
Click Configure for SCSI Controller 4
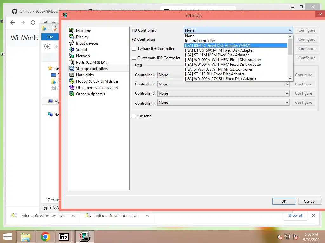pyautogui.click(x=303, y=103)
